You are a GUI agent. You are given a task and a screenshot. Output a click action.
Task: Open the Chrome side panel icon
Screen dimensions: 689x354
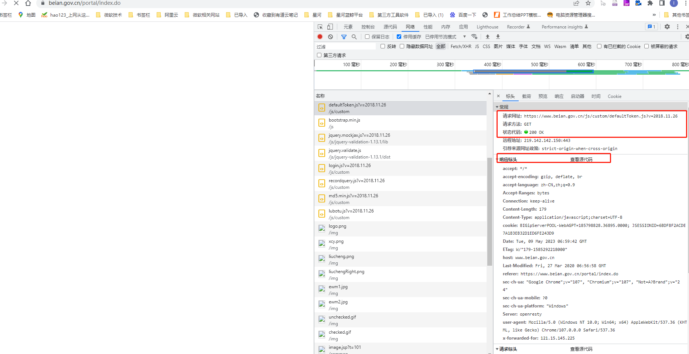coord(662,3)
